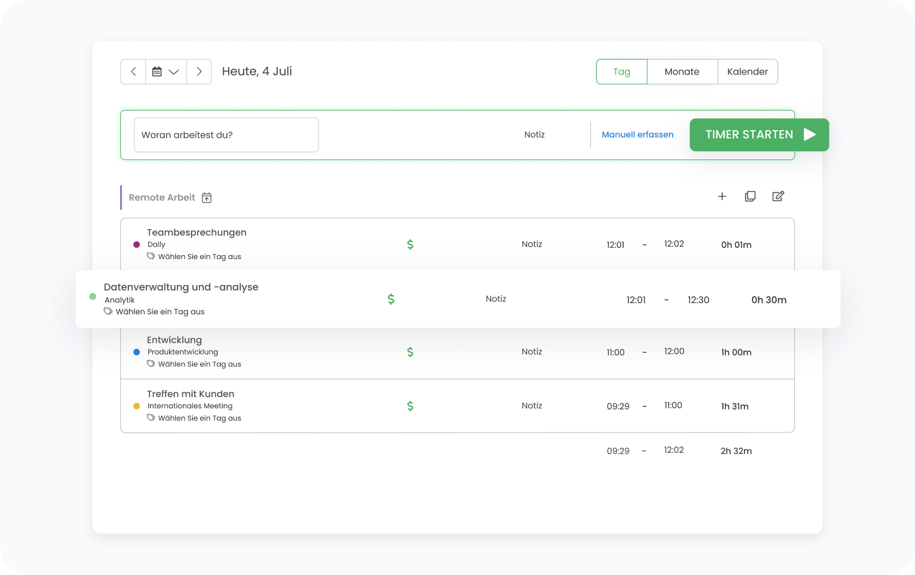Choose a tag for the Entwicklung entry
915x575 pixels.
(199, 364)
